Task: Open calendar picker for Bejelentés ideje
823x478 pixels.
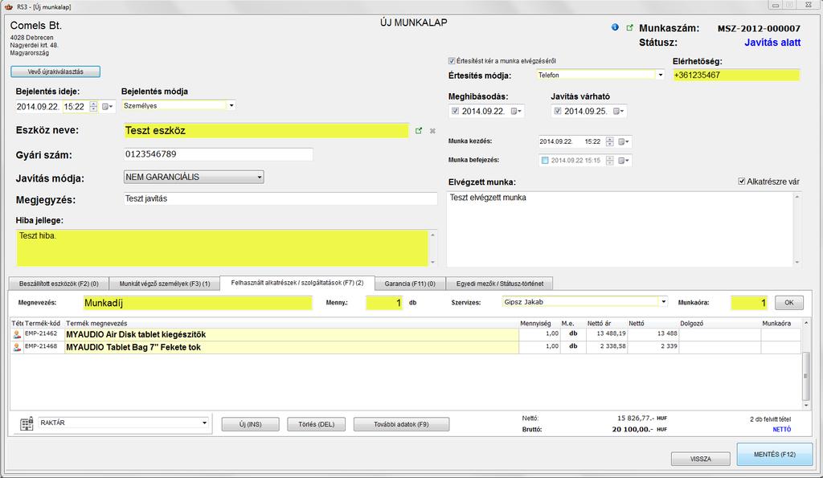Action: (x=107, y=107)
